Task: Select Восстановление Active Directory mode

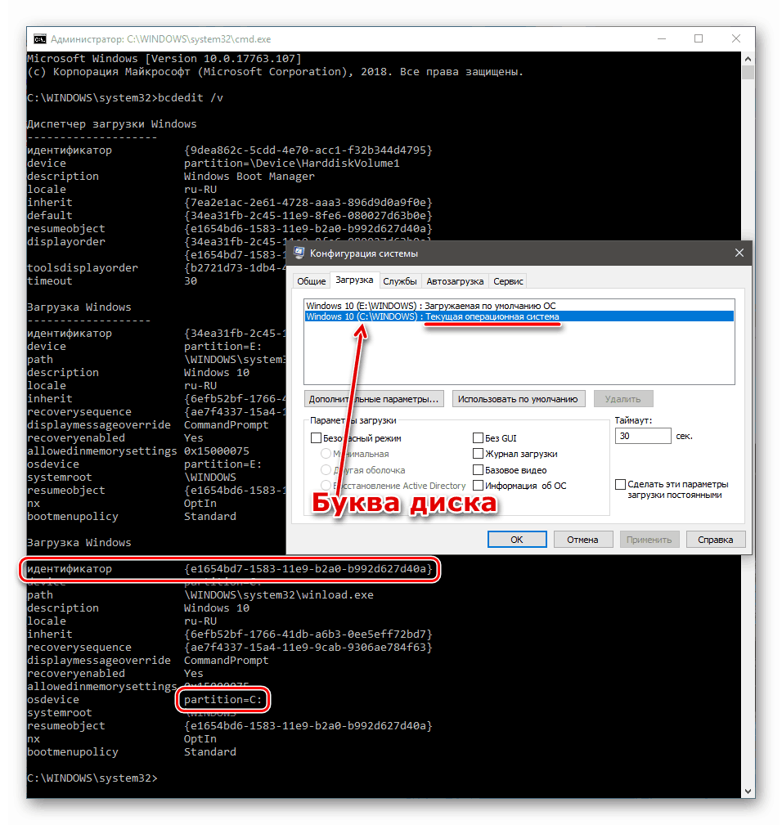Action: point(327,485)
